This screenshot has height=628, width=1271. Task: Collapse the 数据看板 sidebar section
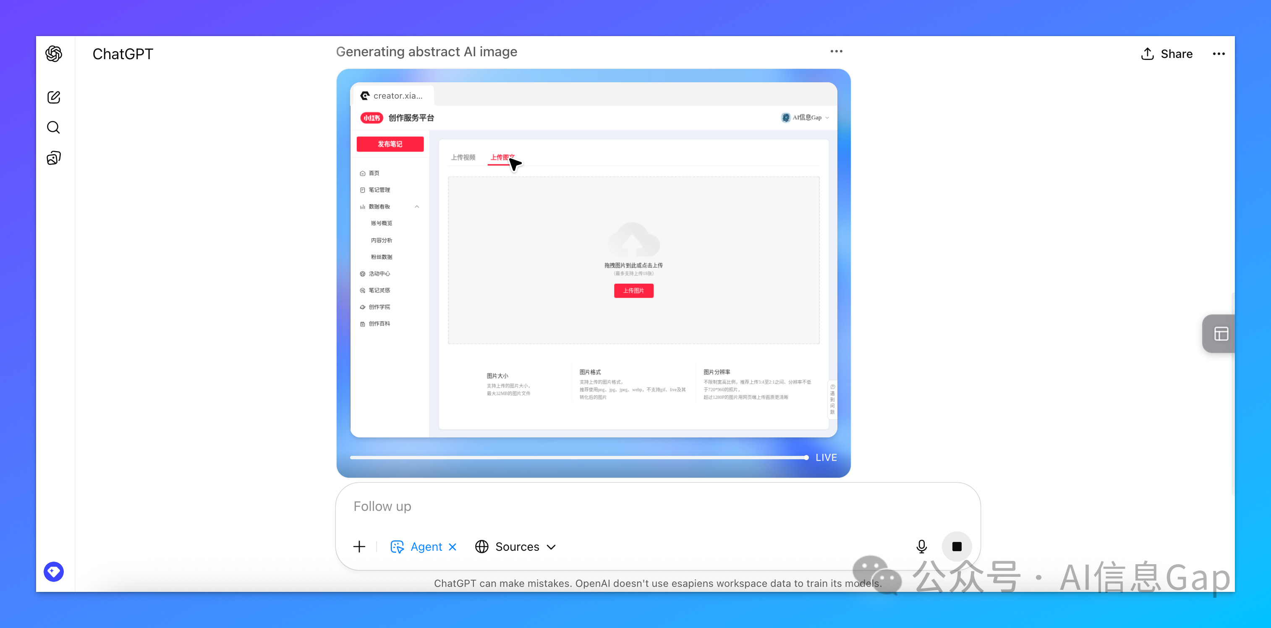(417, 207)
